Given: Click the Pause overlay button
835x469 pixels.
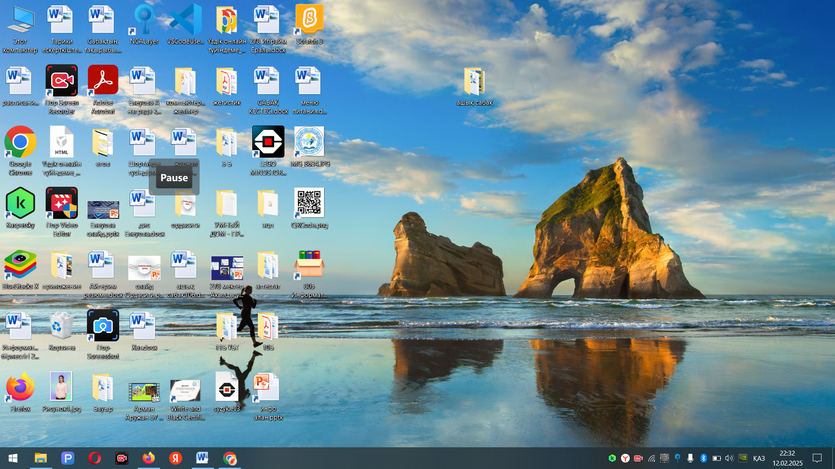Looking at the screenshot, I should pyautogui.click(x=174, y=178).
